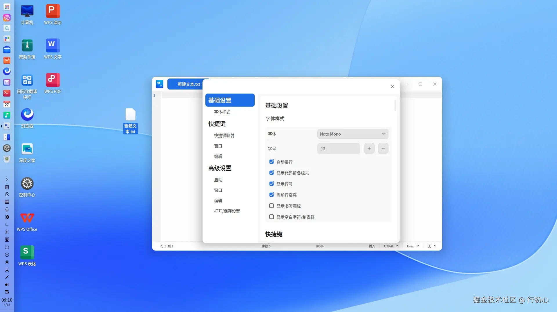This screenshot has height=312, width=557.
Task: Open the mail envelope icon in dock
Action: click(x=7, y=82)
